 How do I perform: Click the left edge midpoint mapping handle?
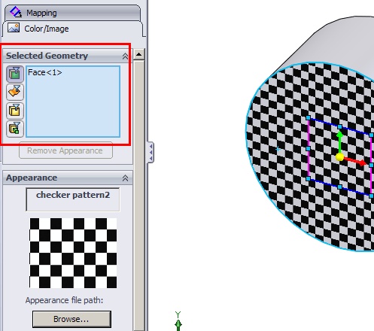[x=309, y=149]
